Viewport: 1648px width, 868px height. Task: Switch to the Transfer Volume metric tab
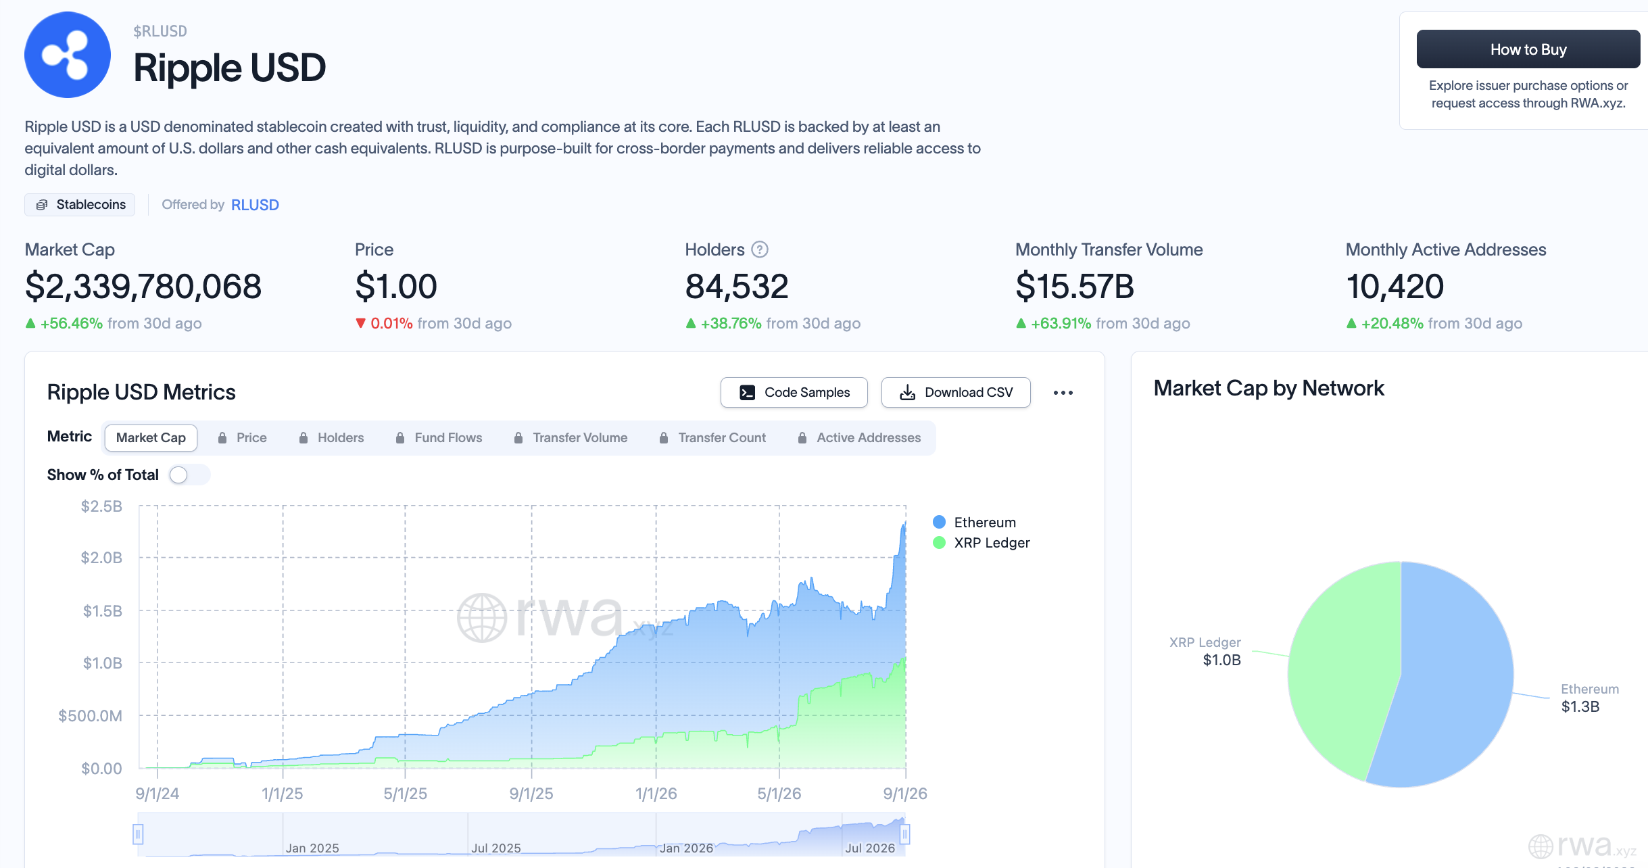(571, 438)
